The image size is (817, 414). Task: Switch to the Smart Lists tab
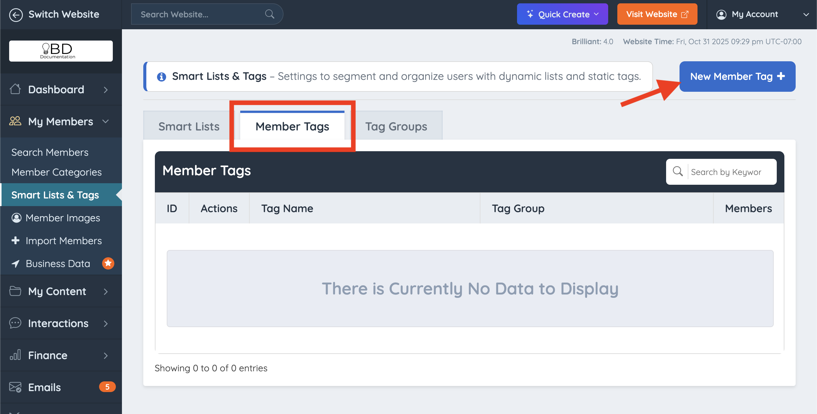pos(189,126)
